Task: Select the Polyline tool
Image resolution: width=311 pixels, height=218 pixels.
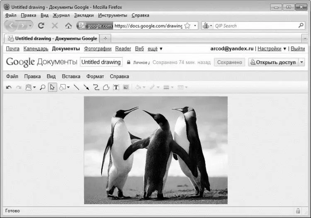Action: click(x=106, y=87)
